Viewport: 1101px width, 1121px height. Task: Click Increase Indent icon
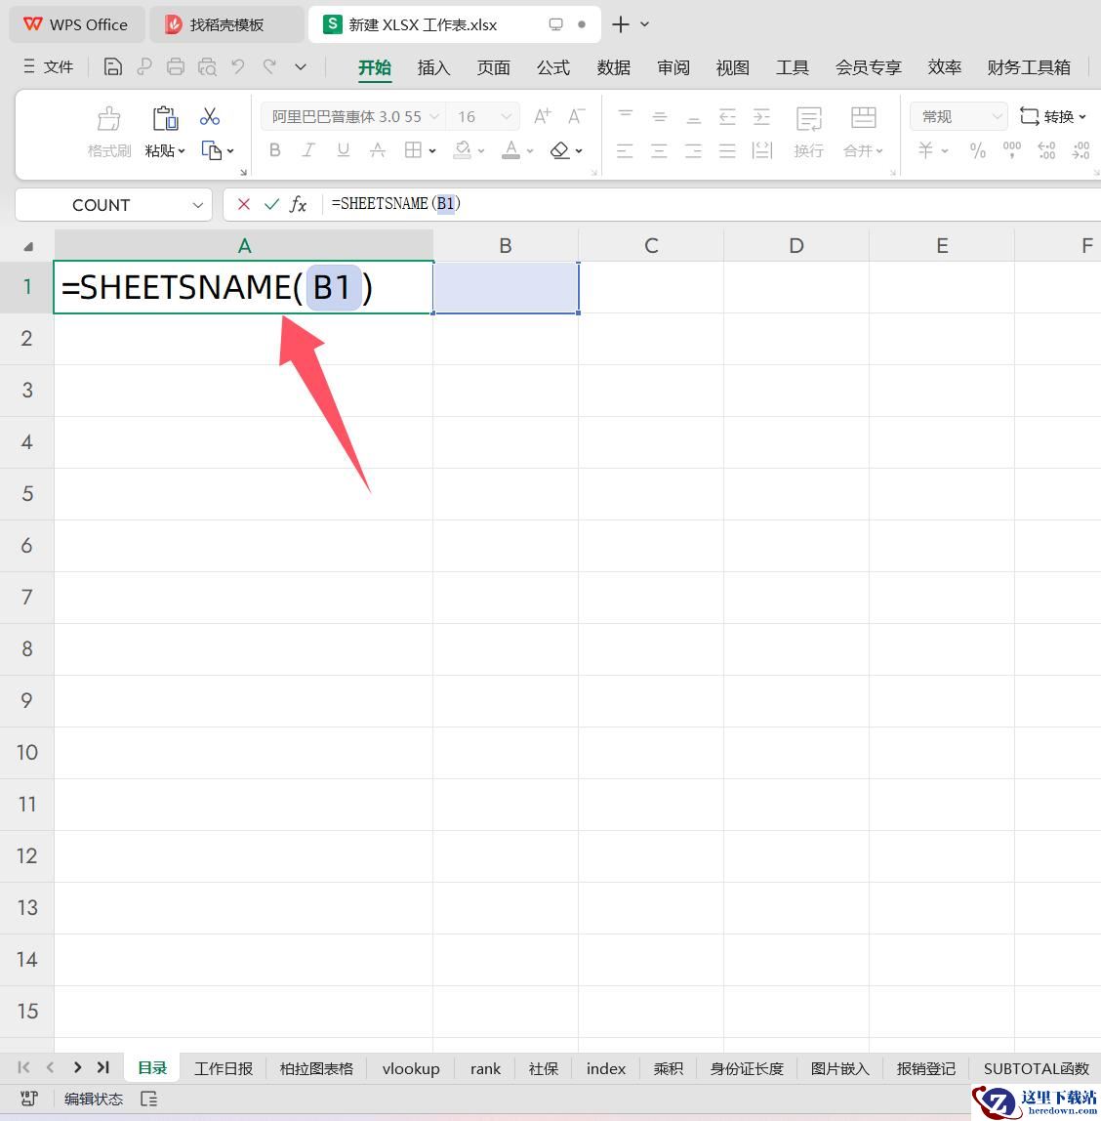[761, 116]
